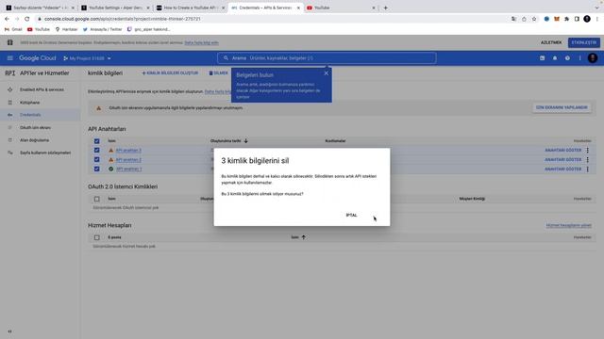The image size is (604, 339).
Task: Collapse the sidebar with the bottom chevron
Action: coord(9,331)
